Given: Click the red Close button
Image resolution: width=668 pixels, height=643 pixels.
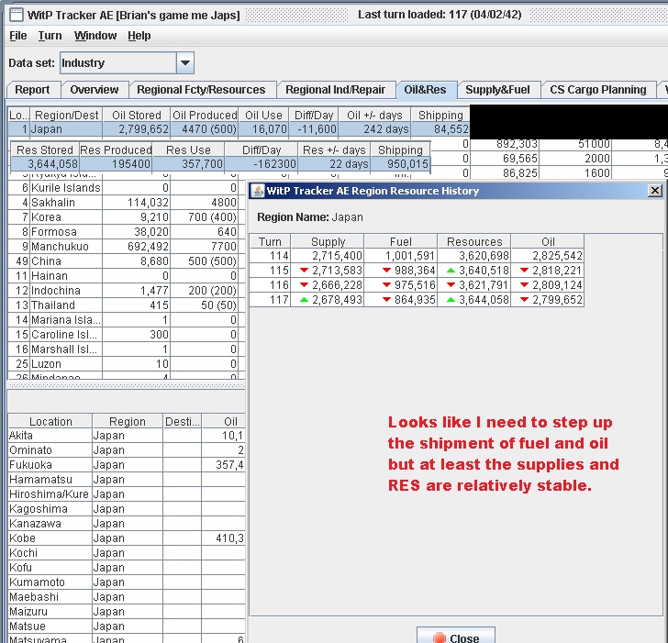Looking at the screenshot, I should (456, 636).
